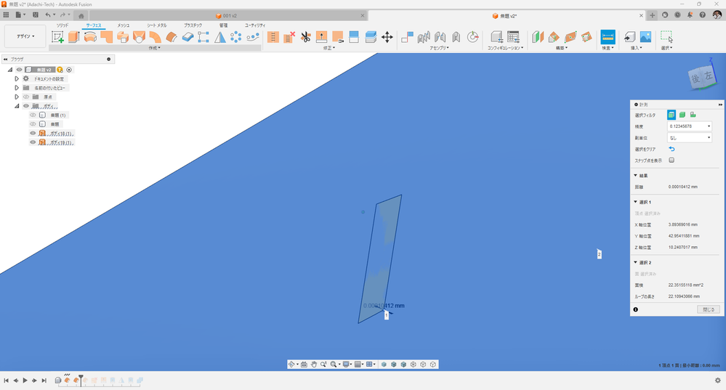Enable the スナップ点を表示 checkbox
The image size is (726, 390).
point(671,160)
